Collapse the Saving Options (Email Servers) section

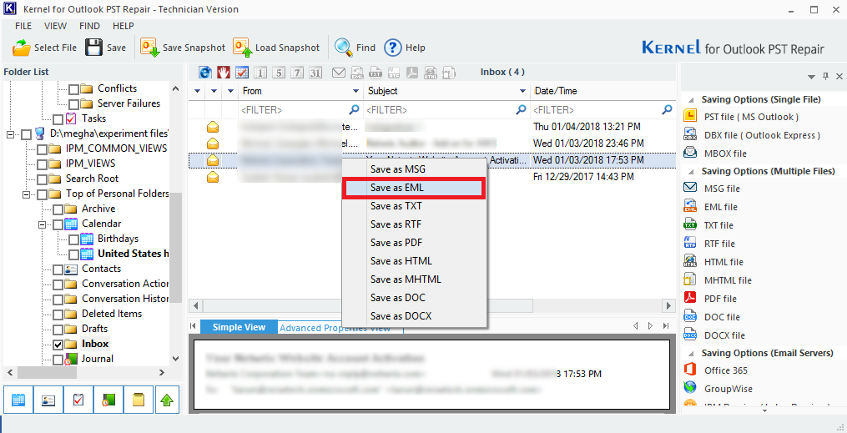point(690,353)
